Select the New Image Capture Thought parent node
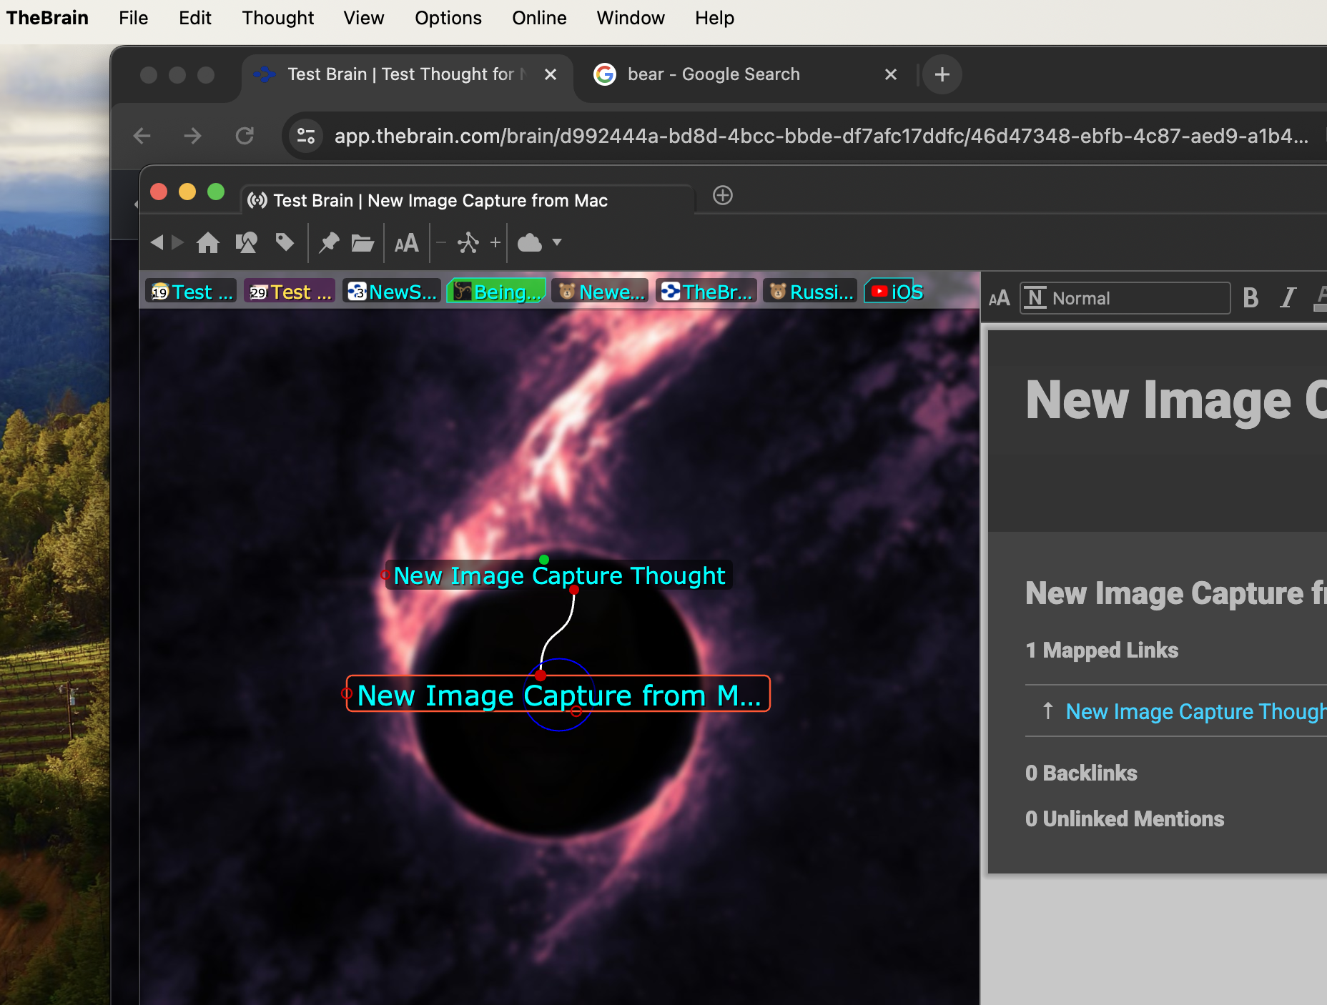This screenshot has height=1005, width=1327. pyautogui.click(x=559, y=575)
